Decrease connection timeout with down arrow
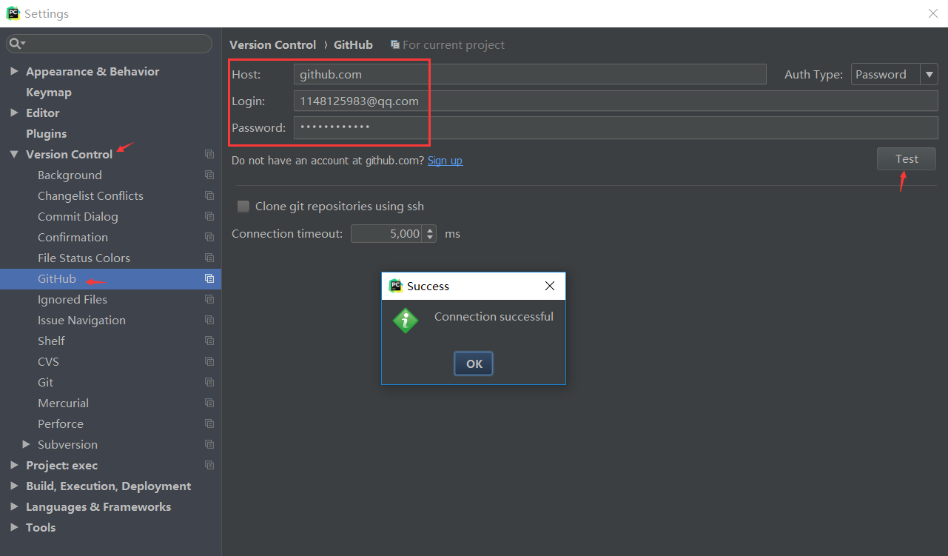Screen dimensions: 948x556 (x=430, y=238)
